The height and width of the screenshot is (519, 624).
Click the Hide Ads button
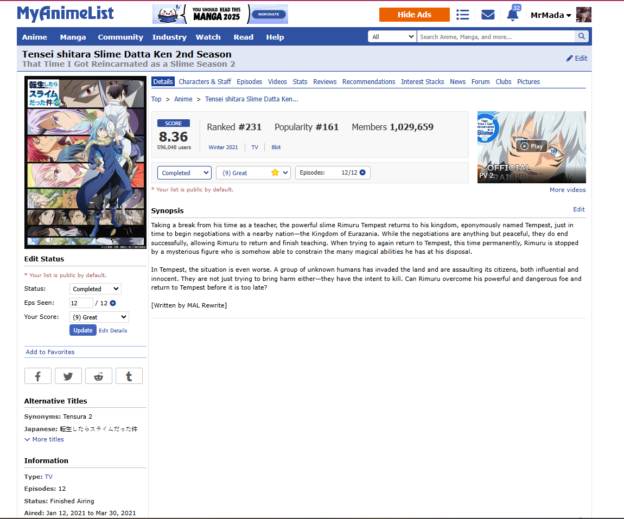click(414, 15)
